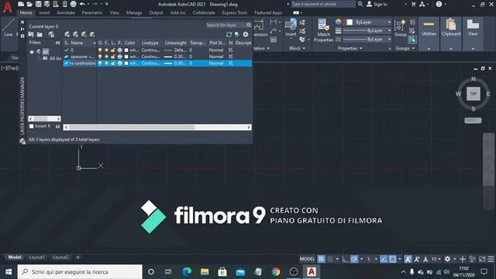Viewport: 496px width, 279px height.
Task: Open the linetype ByLayer dropdown
Action: pos(367,40)
